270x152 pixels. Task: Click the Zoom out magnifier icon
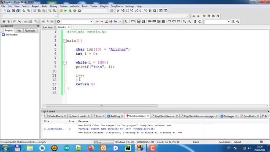pyautogui.click(x=189, y=22)
